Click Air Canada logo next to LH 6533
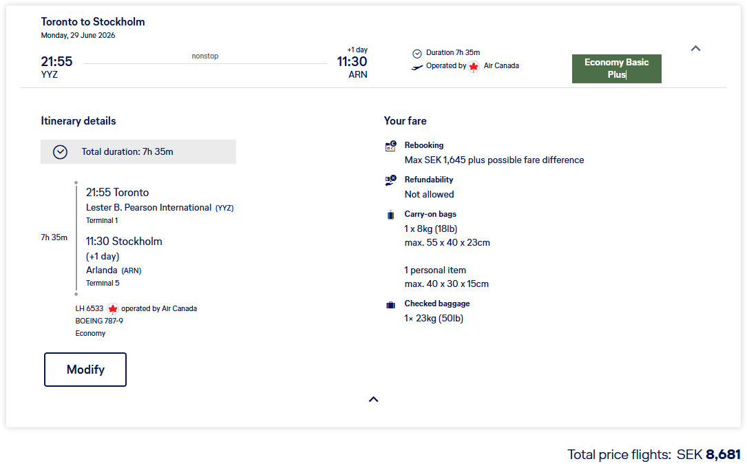This screenshot has width=747, height=468. [x=113, y=309]
